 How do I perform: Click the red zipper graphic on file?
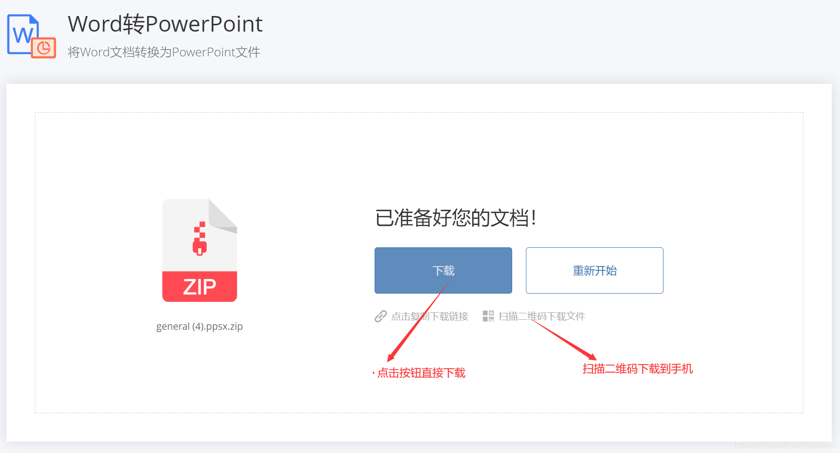click(200, 238)
